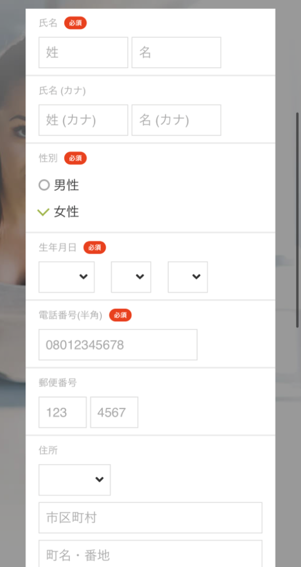This screenshot has width=301, height=567.
Task: Expand the prefecture dropdown under 住所
Action: point(75,480)
